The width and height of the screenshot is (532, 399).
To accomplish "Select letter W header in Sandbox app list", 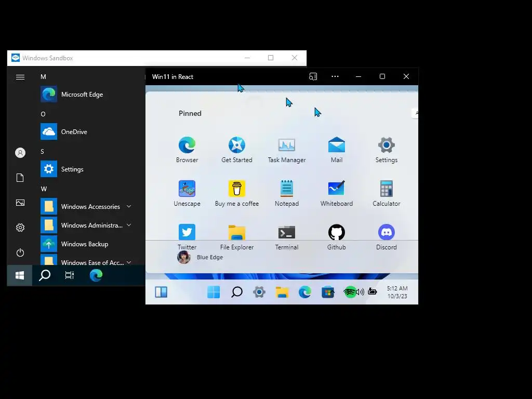I will coord(44,189).
